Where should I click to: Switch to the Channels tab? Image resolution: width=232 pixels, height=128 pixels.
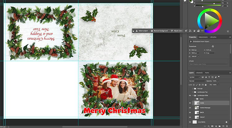(200, 73)
